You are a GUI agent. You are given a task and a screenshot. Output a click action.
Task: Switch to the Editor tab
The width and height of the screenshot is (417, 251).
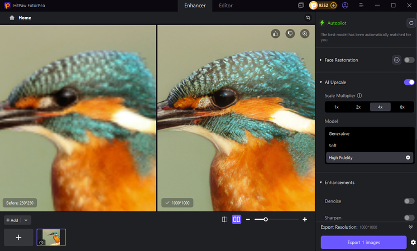226,6
